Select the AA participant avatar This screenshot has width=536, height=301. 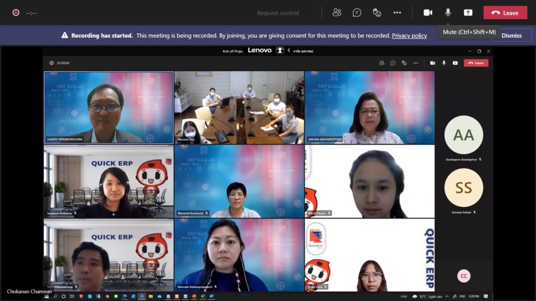coord(463,135)
